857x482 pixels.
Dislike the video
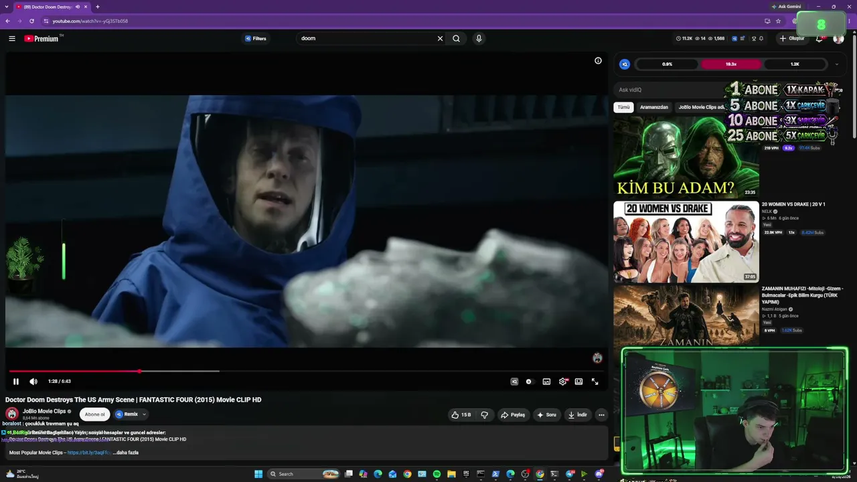point(485,415)
